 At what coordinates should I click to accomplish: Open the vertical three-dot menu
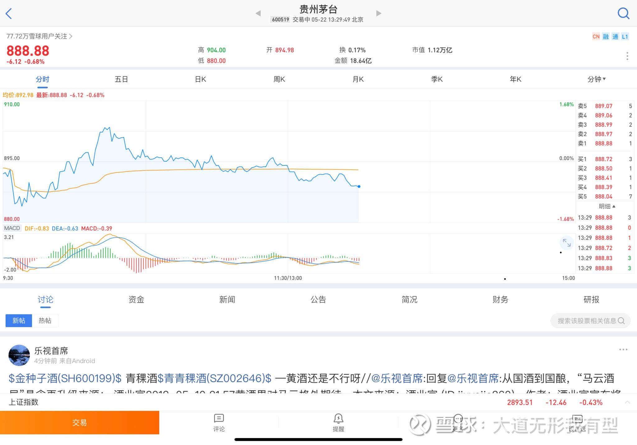627,56
